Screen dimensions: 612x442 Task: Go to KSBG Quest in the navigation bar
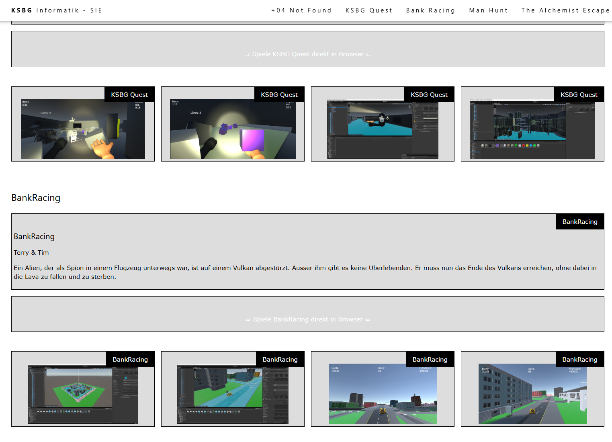pos(369,10)
